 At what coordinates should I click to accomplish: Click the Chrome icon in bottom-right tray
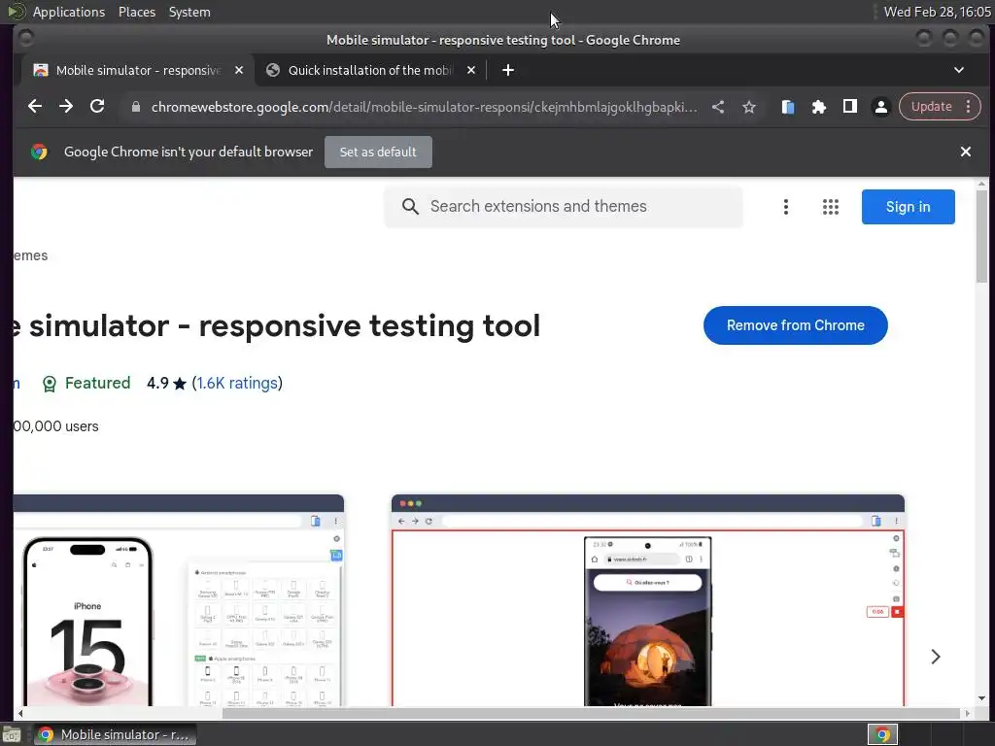882,734
